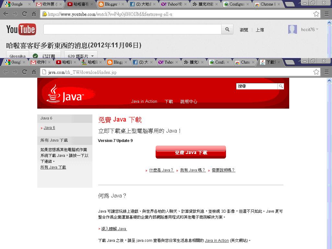Click the Java site 搜尋 input field

(x=257, y=86)
